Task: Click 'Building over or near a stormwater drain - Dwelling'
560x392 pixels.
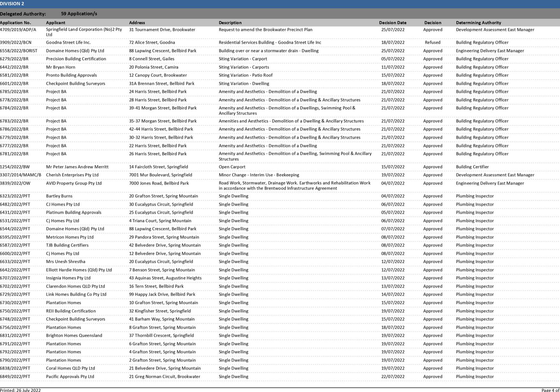Action: pyautogui.click(x=269, y=51)
